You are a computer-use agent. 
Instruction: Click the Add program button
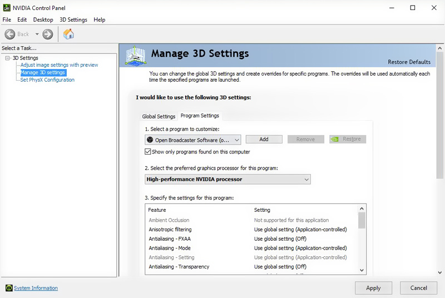point(264,140)
